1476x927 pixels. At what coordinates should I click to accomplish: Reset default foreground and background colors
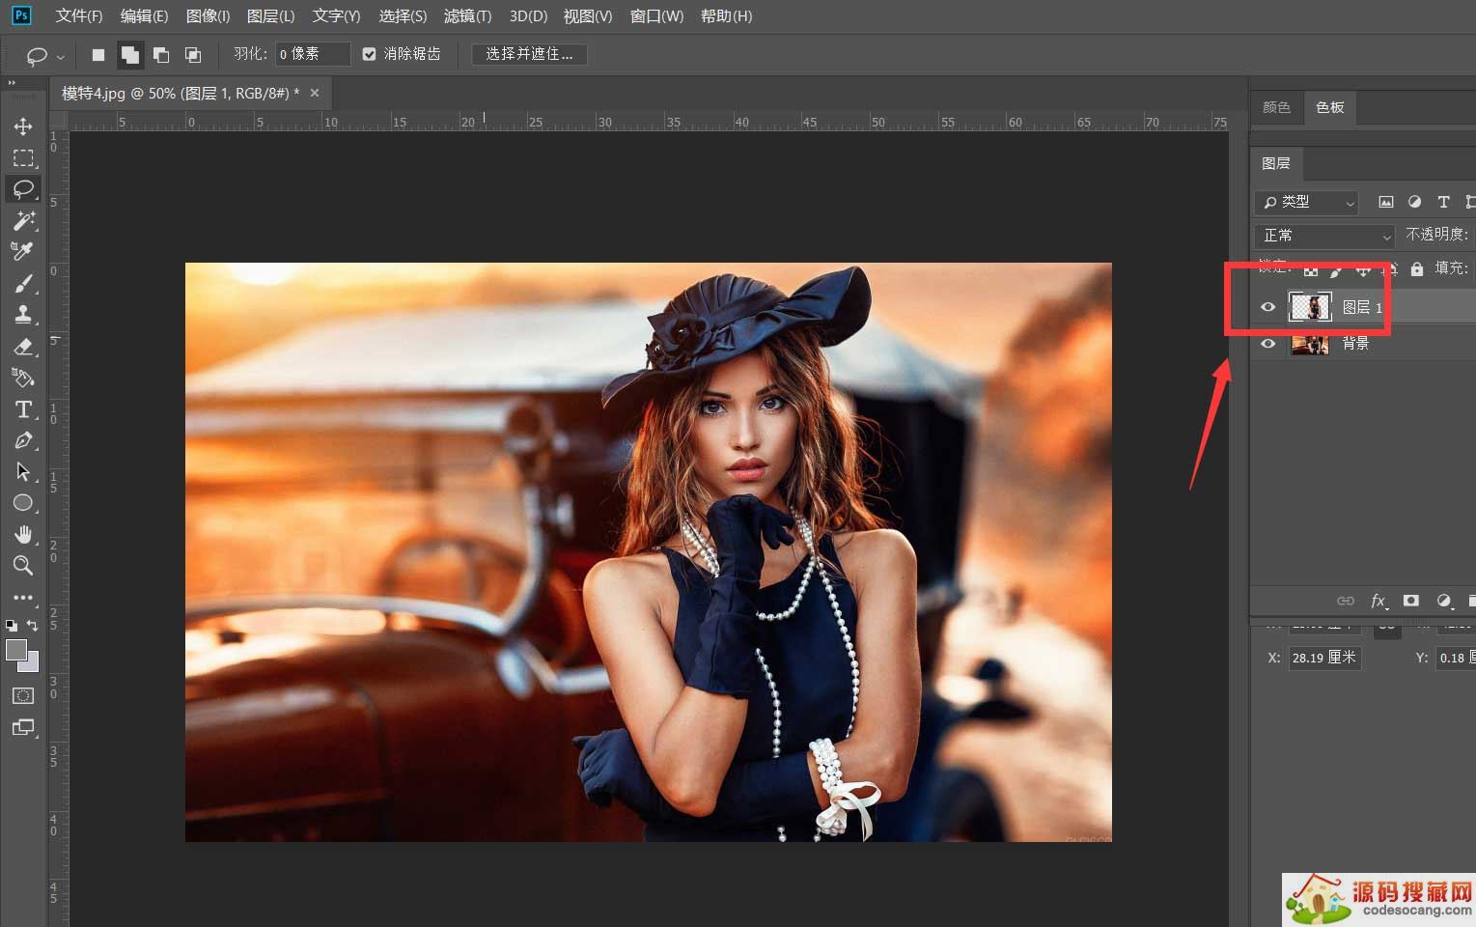click(11, 626)
